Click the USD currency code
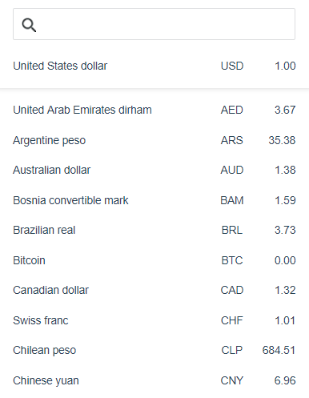The image size is (309, 398). [x=232, y=66]
